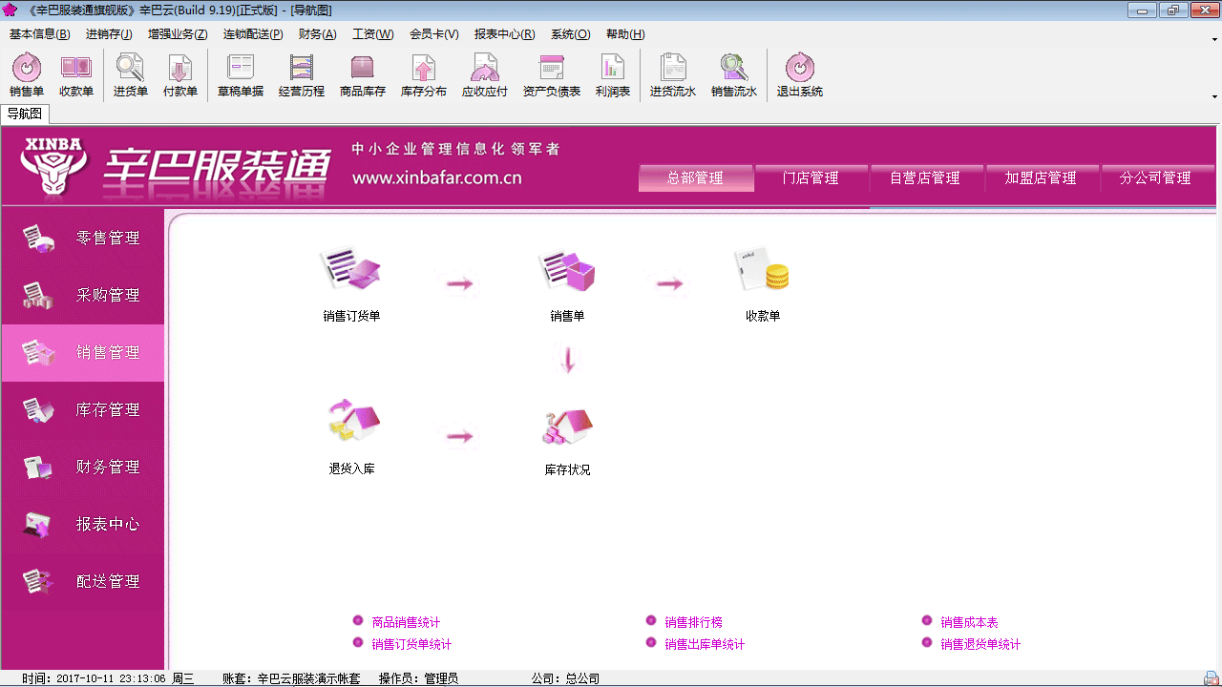
Task: Open the 进销存(J) menu
Action: pos(109,34)
